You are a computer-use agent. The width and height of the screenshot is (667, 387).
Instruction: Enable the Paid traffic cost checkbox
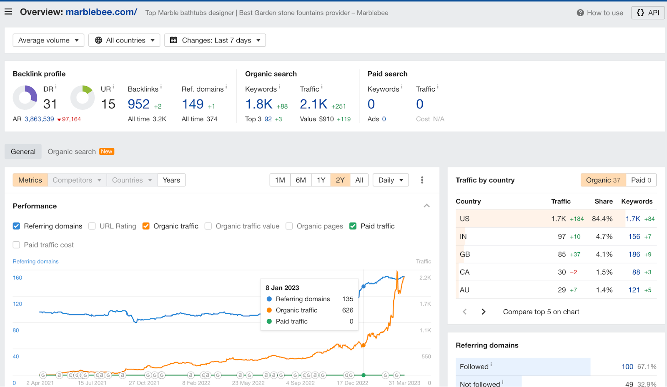point(16,245)
